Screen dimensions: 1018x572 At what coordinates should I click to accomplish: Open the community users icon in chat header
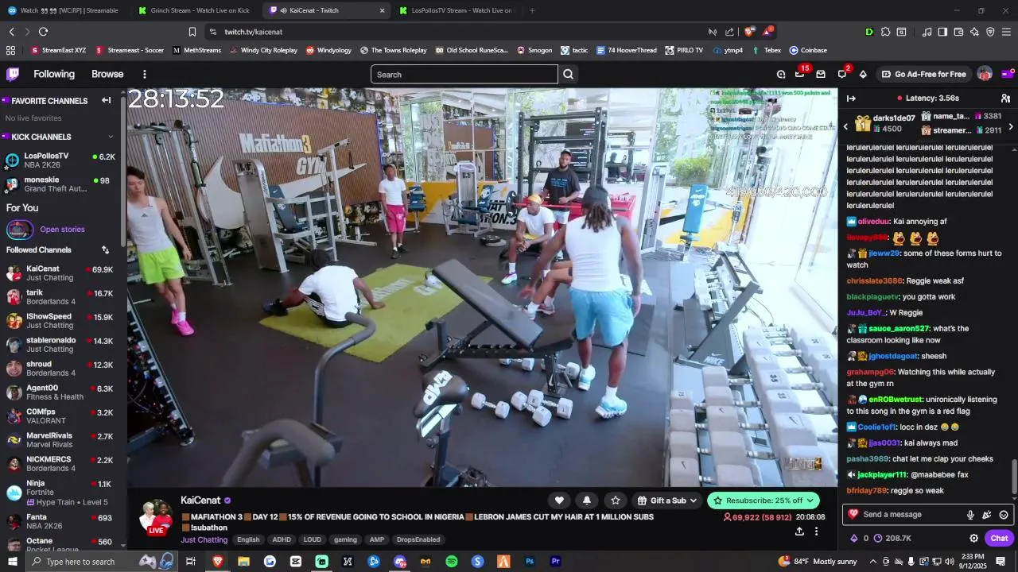click(x=1005, y=99)
